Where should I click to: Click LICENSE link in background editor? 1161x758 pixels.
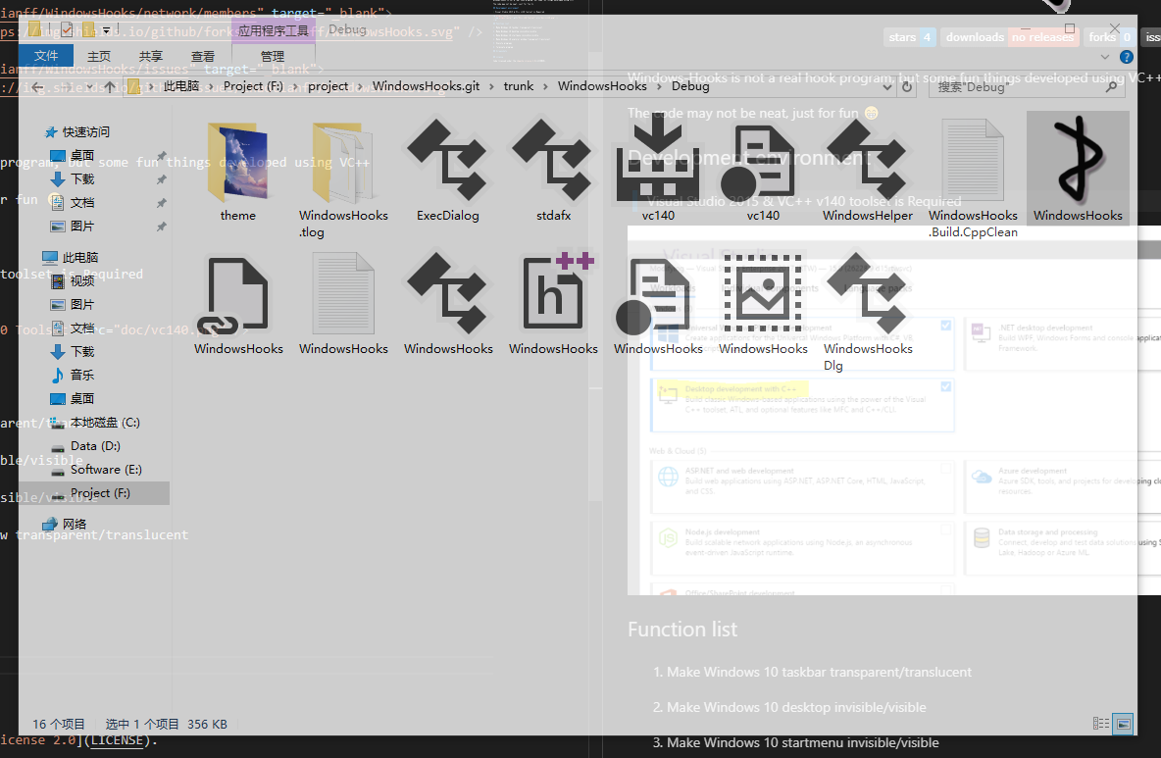(117, 740)
